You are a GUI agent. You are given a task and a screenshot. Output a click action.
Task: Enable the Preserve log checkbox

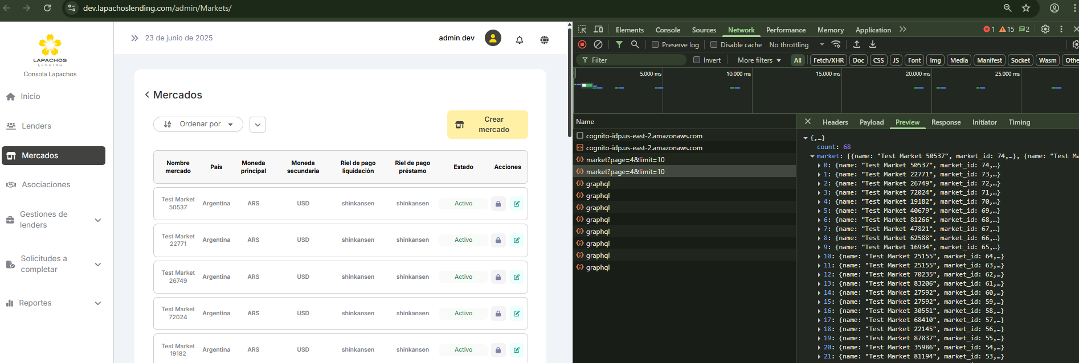coord(655,44)
